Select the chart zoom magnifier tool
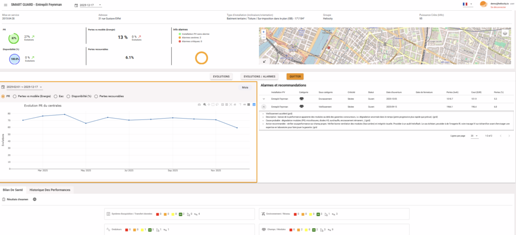Screen dimensions: 516x235 (205, 104)
